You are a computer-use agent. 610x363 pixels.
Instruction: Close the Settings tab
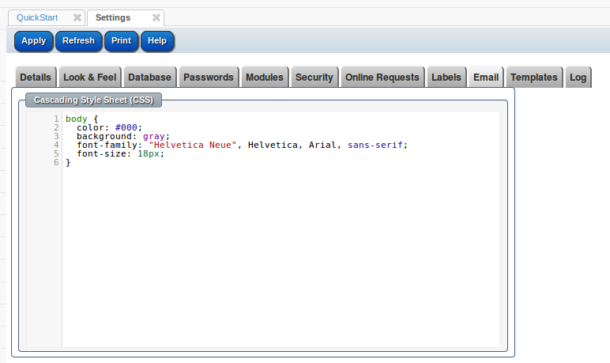pos(156,17)
